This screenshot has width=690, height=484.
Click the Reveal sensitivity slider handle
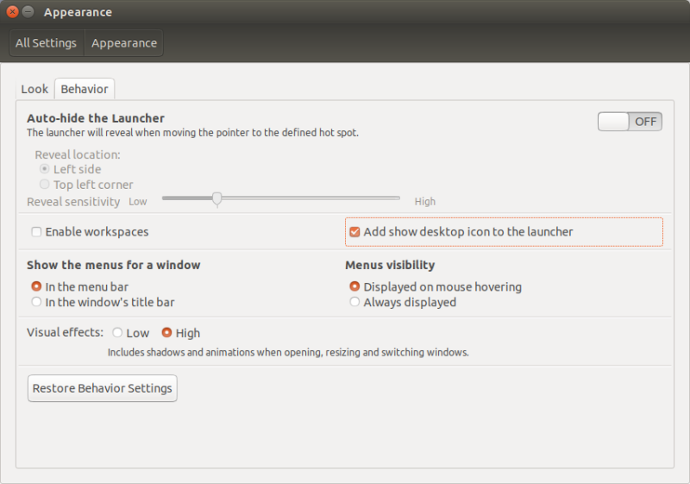tap(217, 198)
